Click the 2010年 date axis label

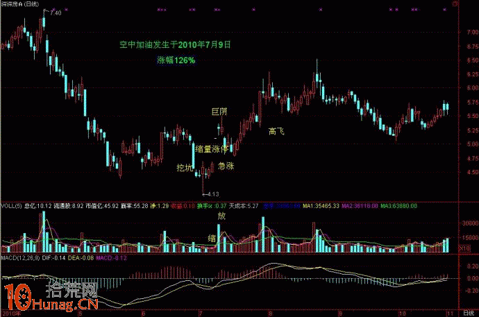(12, 314)
